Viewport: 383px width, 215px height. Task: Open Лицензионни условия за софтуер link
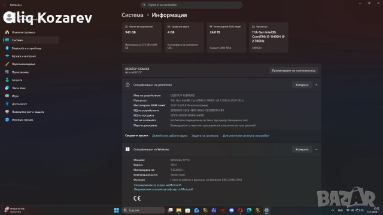163,189
